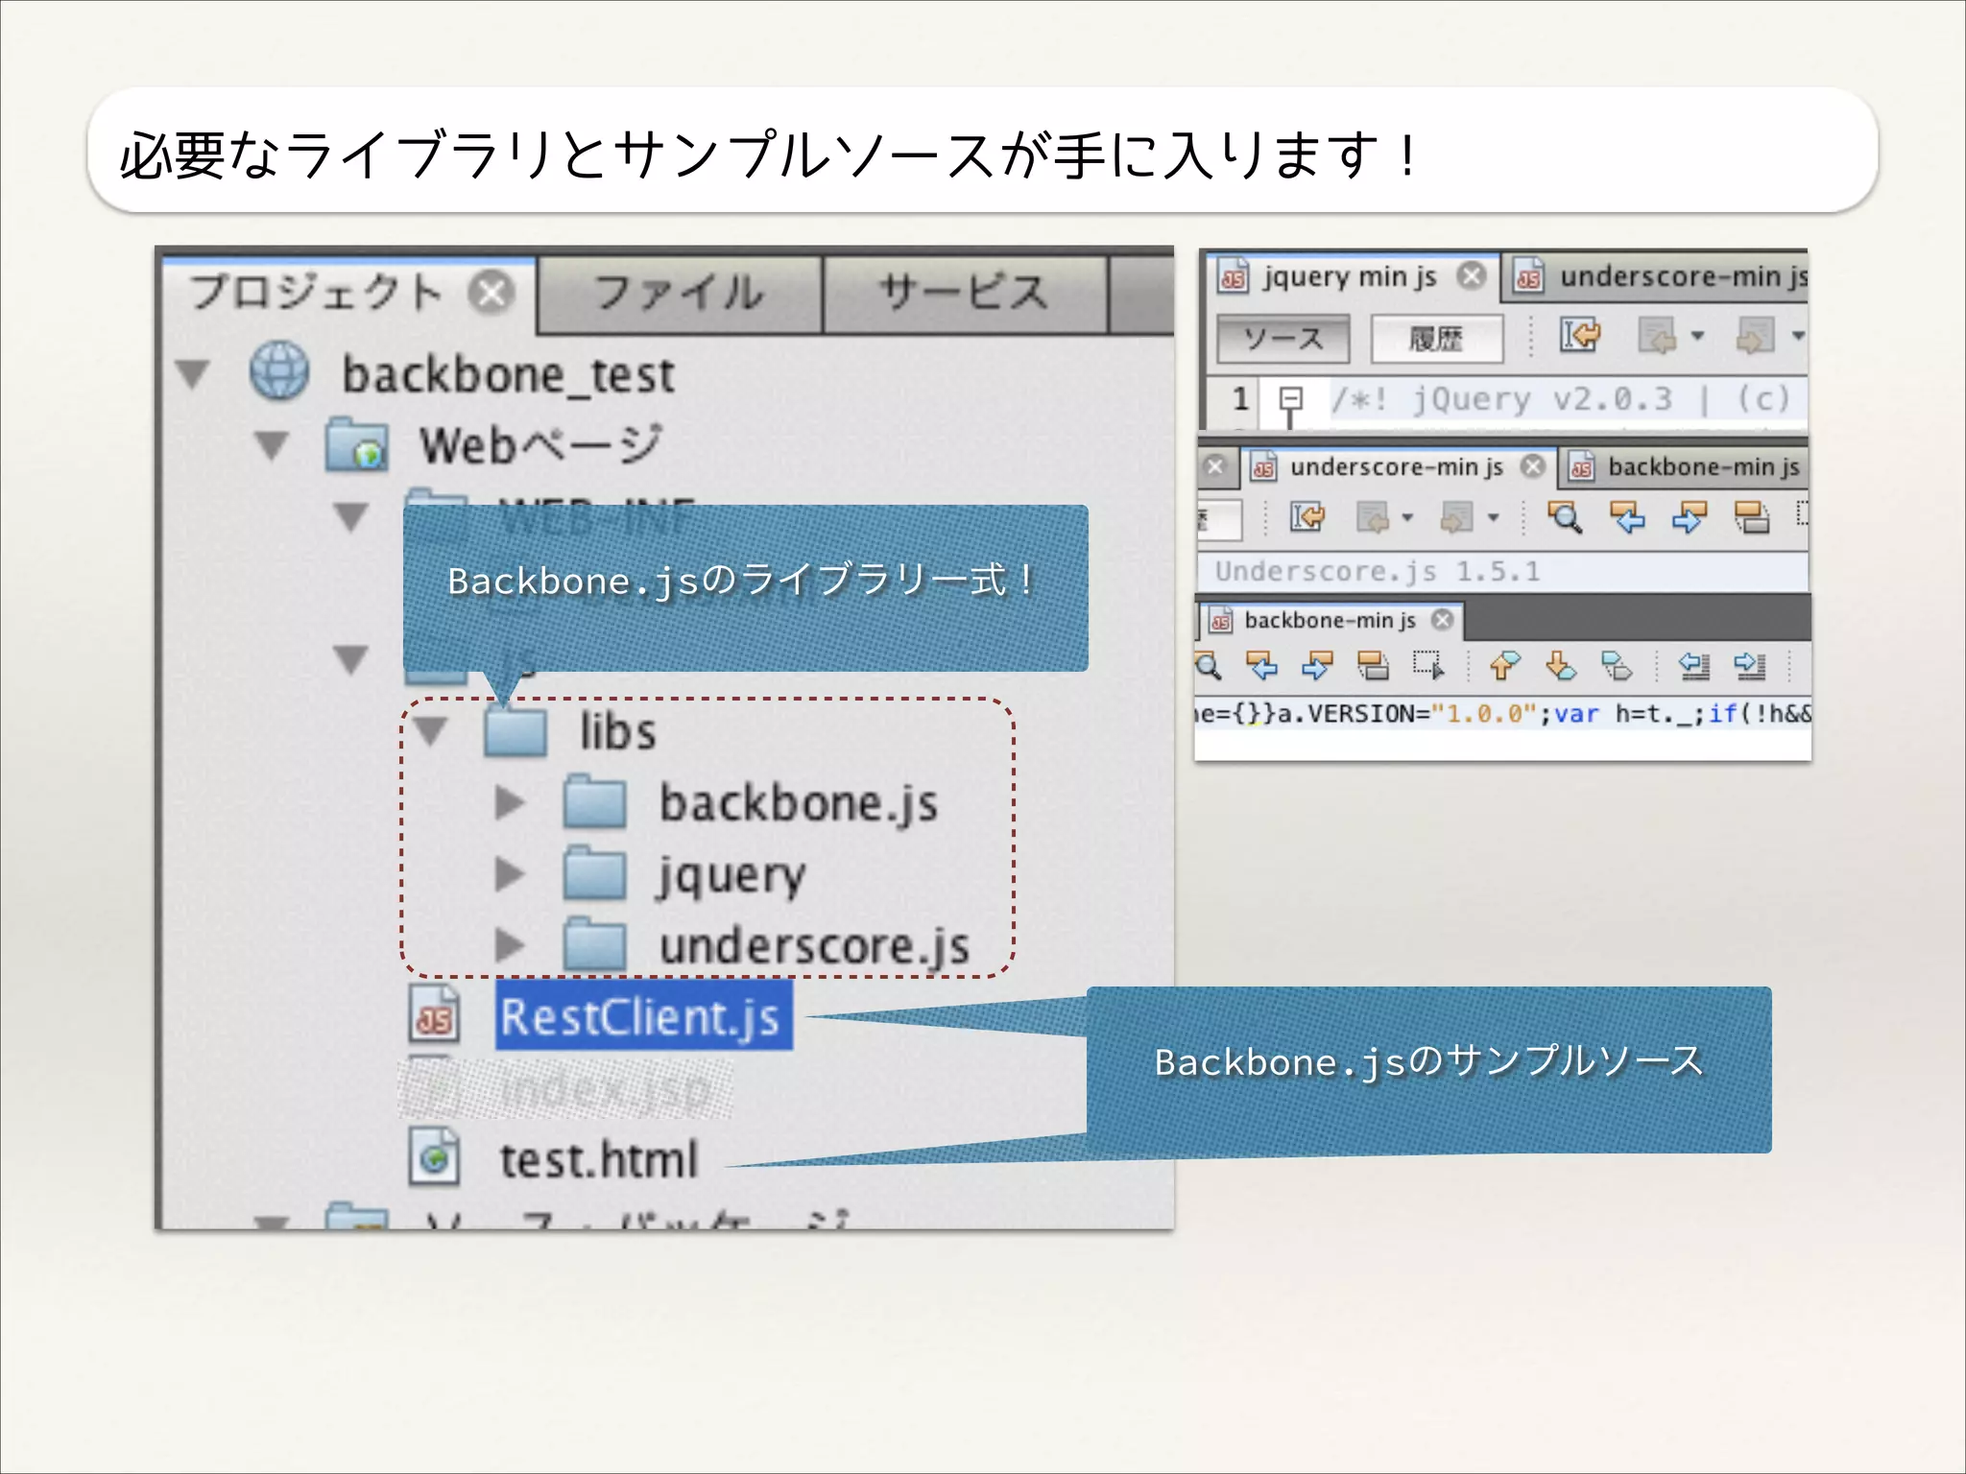Collapse the Webページ node

[272, 445]
